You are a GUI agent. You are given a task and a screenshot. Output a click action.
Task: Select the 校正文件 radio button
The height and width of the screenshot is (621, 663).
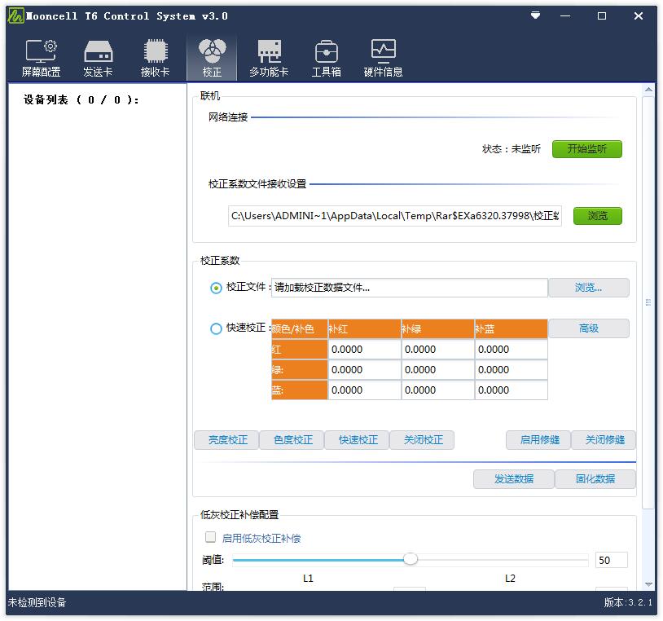pos(216,288)
